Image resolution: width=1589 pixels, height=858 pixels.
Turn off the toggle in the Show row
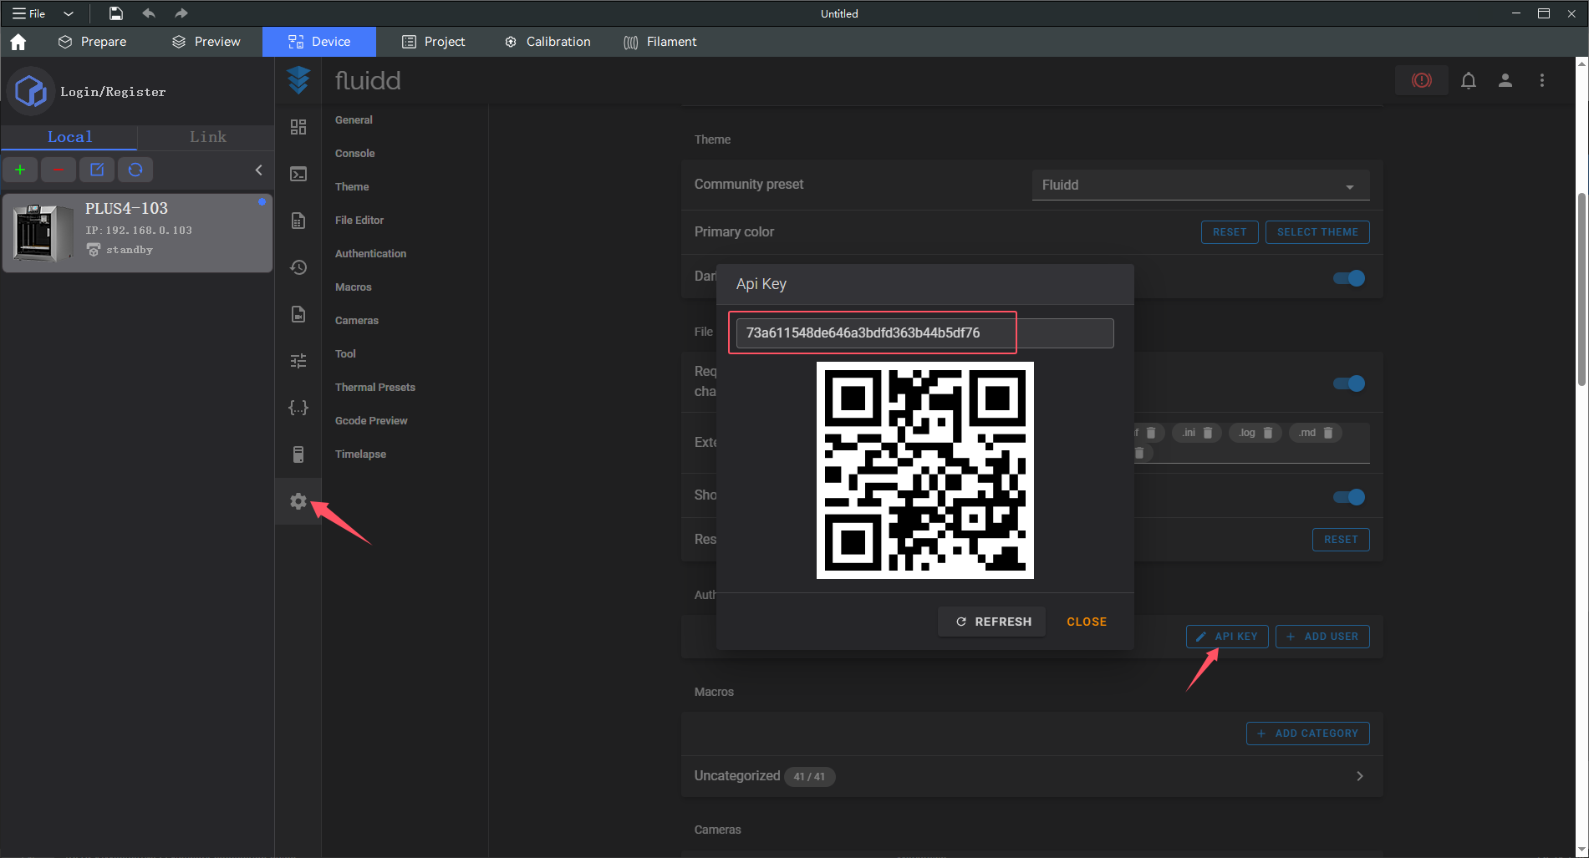pyautogui.click(x=1348, y=496)
